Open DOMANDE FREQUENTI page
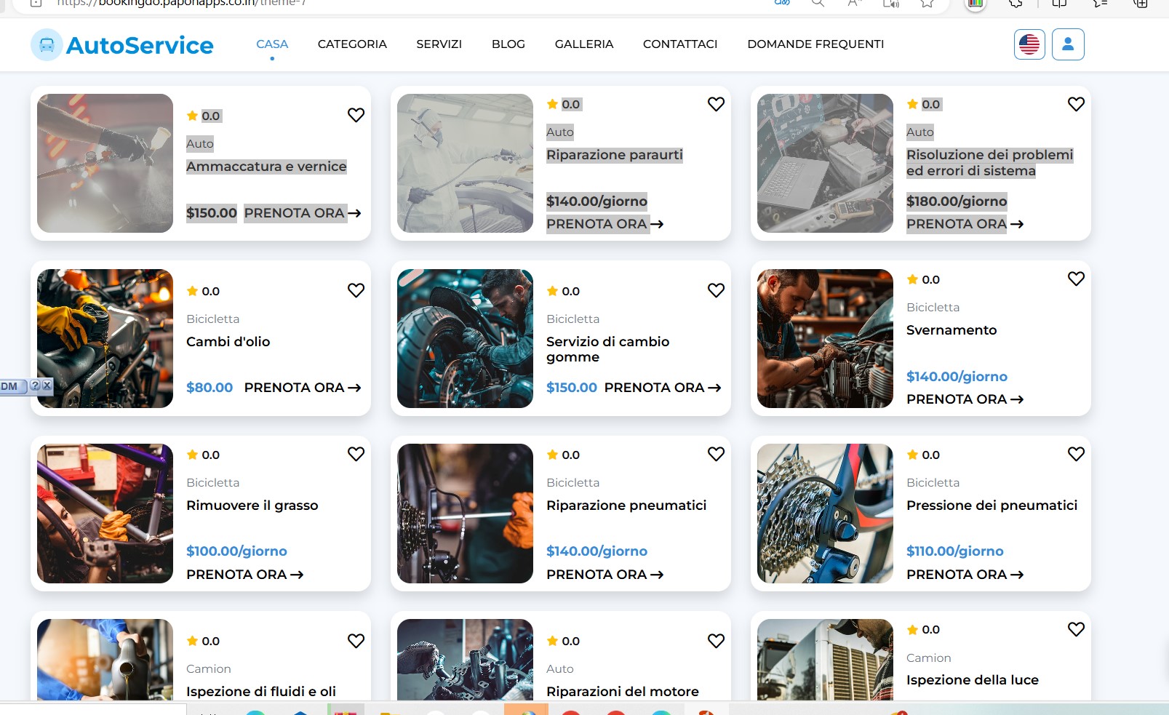This screenshot has height=715, width=1169. point(815,44)
